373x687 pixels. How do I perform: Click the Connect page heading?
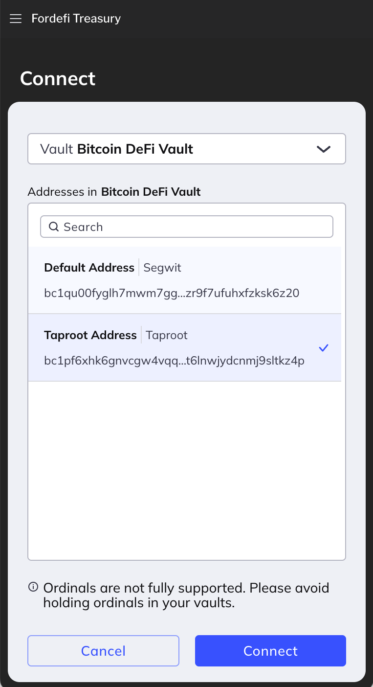[x=58, y=78]
